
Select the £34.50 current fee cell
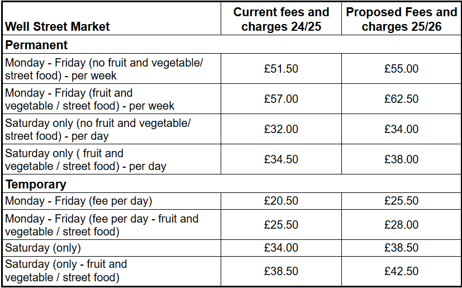coord(281,159)
